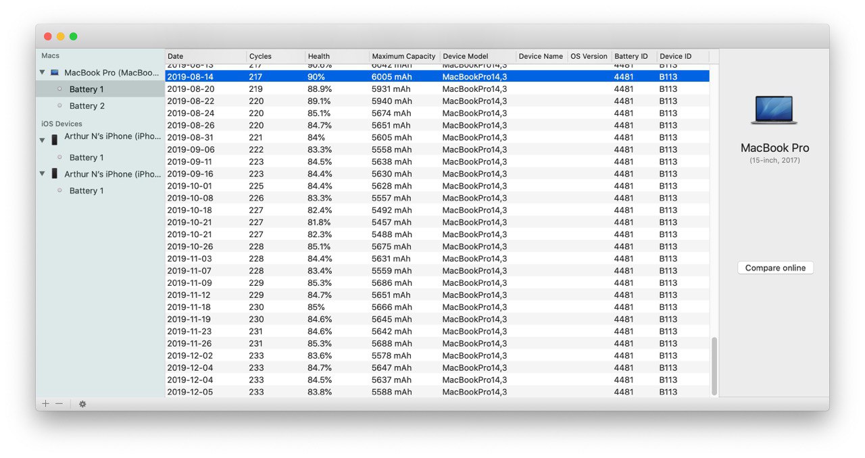Click the 5557 mAh capacity value
The height and width of the screenshot is (458, 865).
pos(391,199)
